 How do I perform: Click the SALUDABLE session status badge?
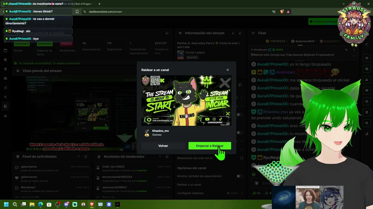coord(22,44)
